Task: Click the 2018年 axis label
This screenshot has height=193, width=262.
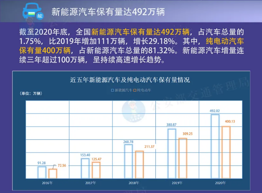Action: [134, 183]
